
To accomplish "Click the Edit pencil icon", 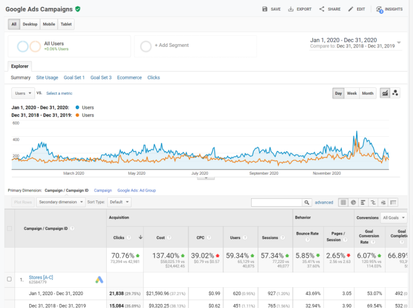I will (x=351, y=9).
